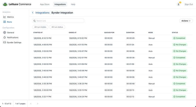Click the Notifications bell icon
The width and height of the screenshot is (196, 107).
coord(4,38)
